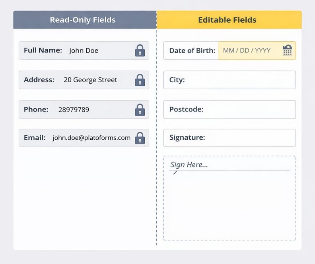Click the small pen mark under Sign Here
Screen dimensions: 315x264
coord(175,173)
